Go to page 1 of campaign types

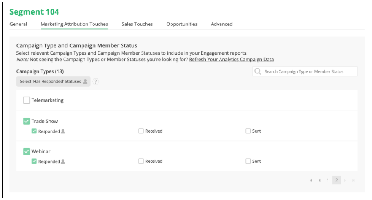pos(328,180)
